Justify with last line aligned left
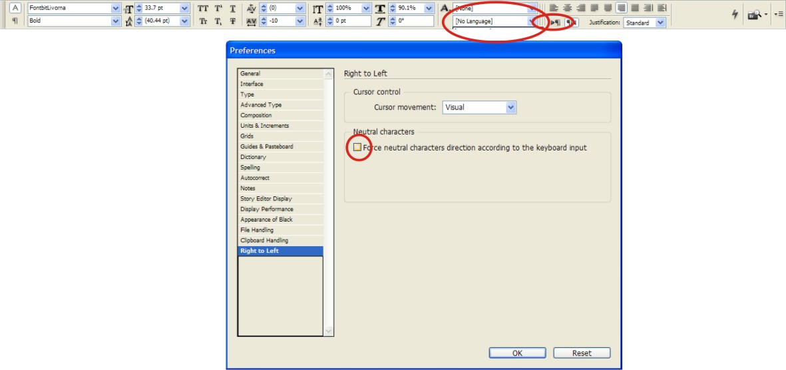The image size is (786, 370). [594, 8]
